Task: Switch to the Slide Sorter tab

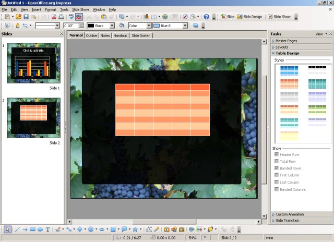Action: pyautogui.click(x=140, y=35)
